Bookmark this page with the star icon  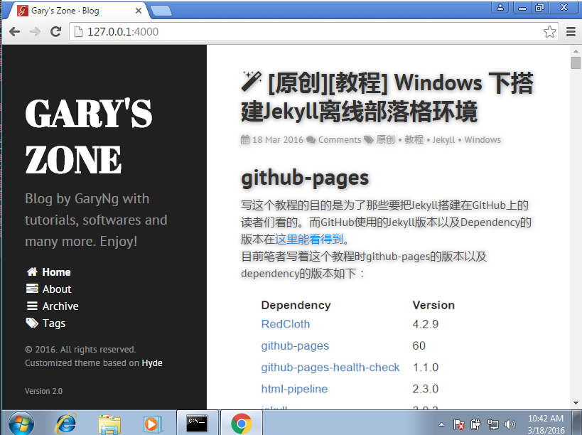(549, 32)
